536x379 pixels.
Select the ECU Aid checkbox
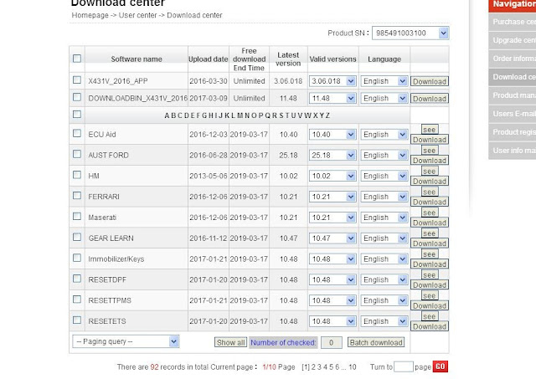tap(77, 133)
